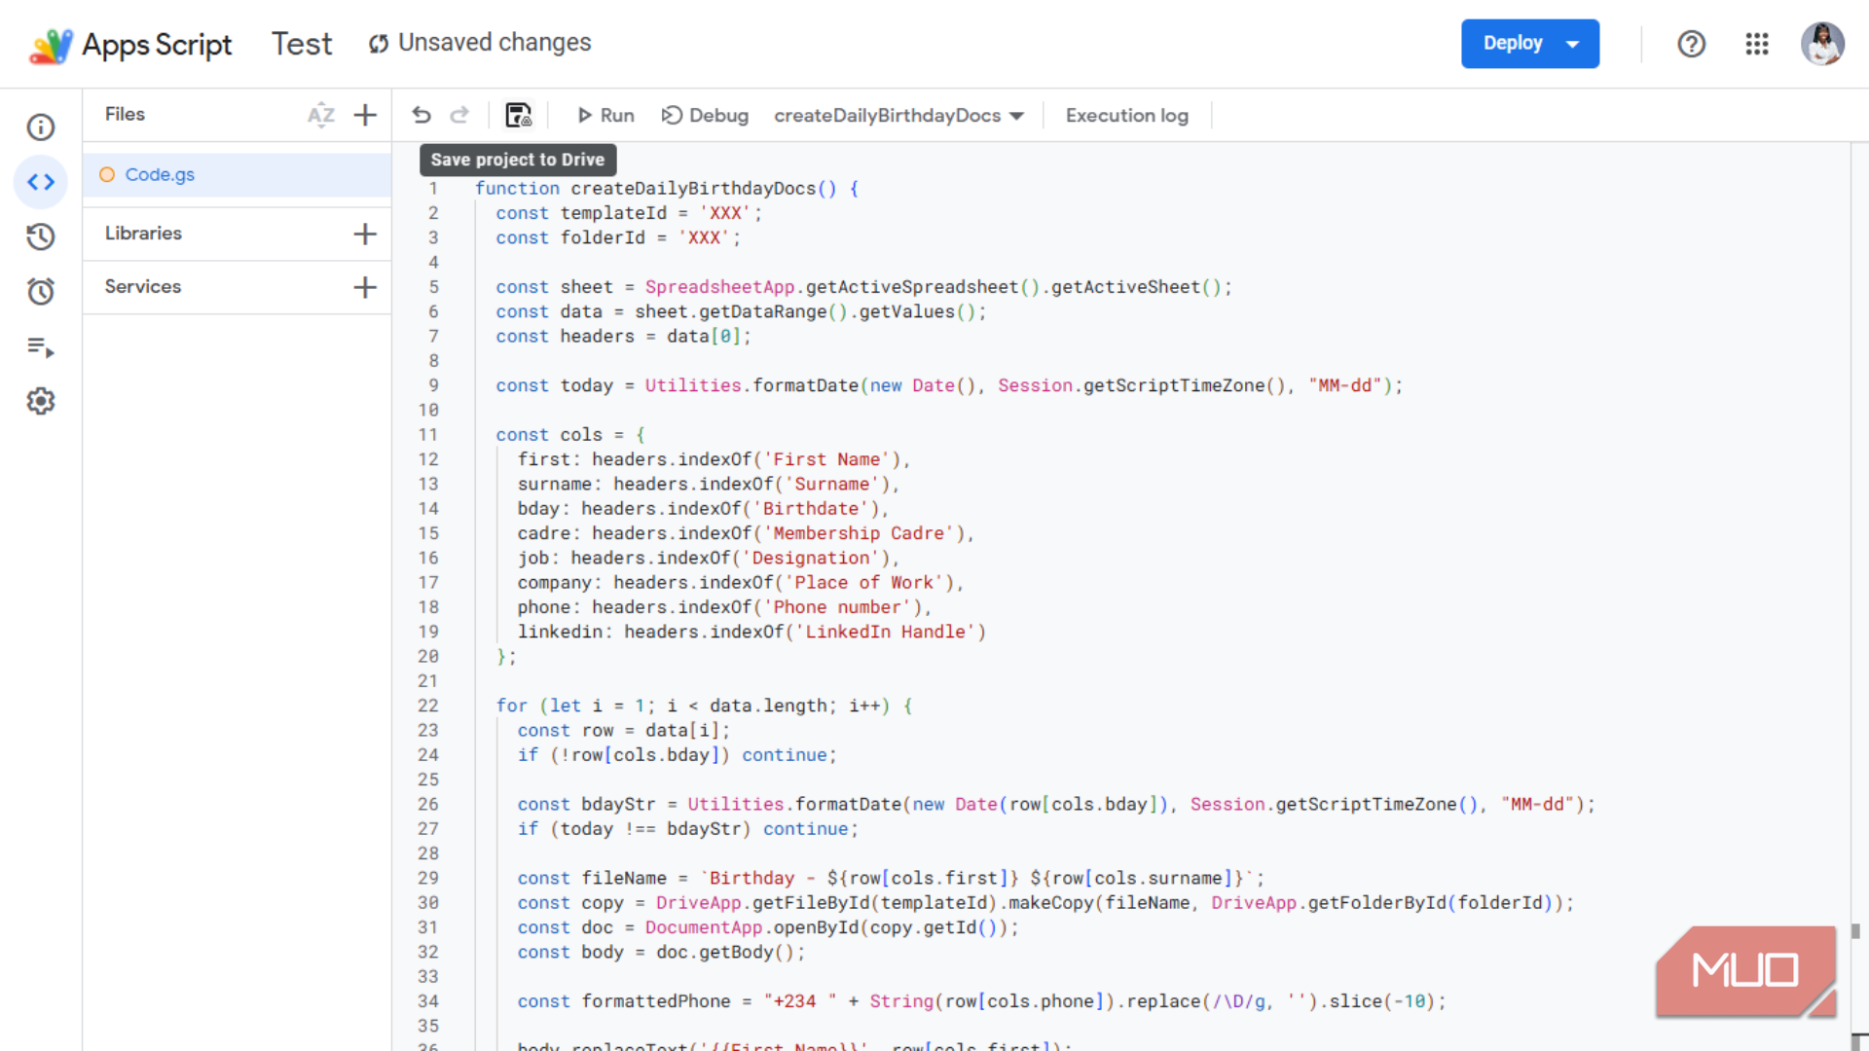Save project to Drive icon
This screenshot has height=1051, width=1869.
(518, 115)
